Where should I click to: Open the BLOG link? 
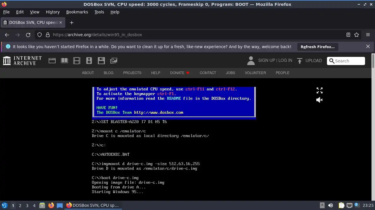(108, 73)
